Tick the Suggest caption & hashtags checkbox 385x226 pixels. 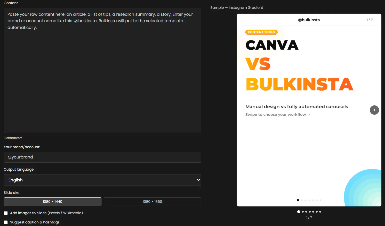click(x=6, y=222)
